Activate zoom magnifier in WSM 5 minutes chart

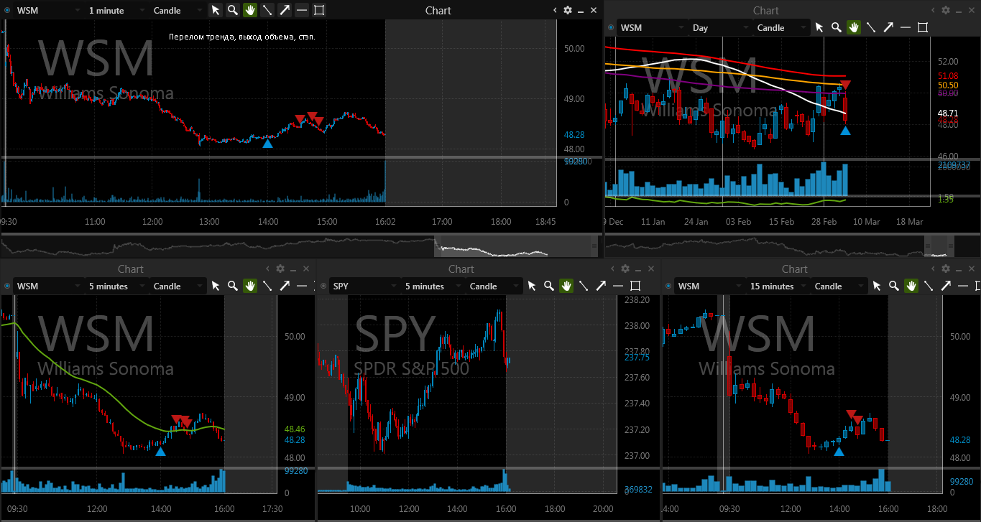(233, 286)
